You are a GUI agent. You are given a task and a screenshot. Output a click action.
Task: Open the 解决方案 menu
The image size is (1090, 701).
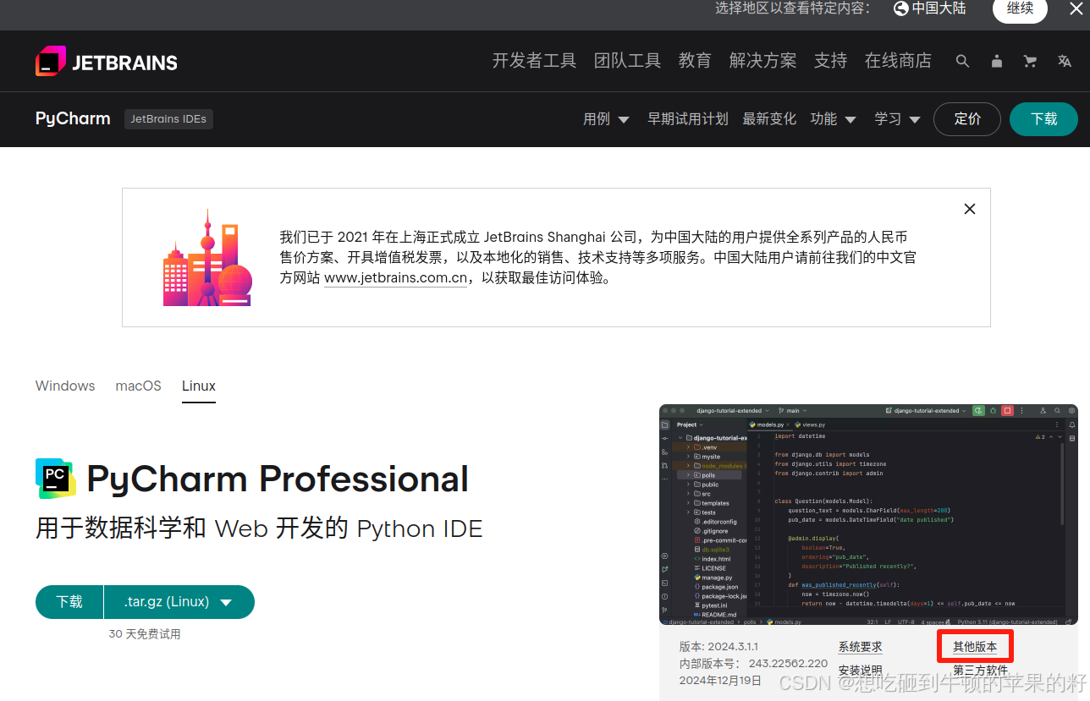coord(762,61)
